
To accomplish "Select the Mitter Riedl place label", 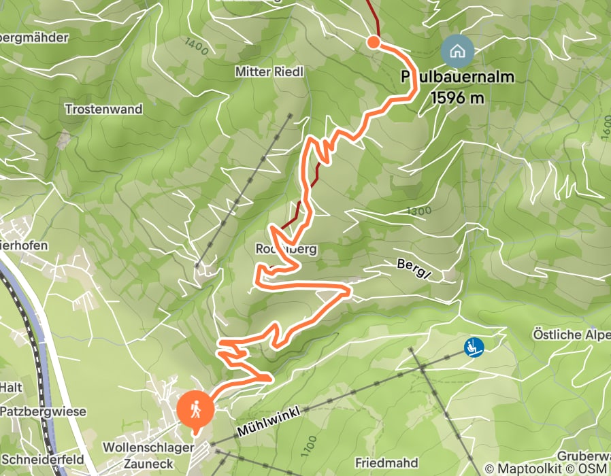I will tap(269, 71).
